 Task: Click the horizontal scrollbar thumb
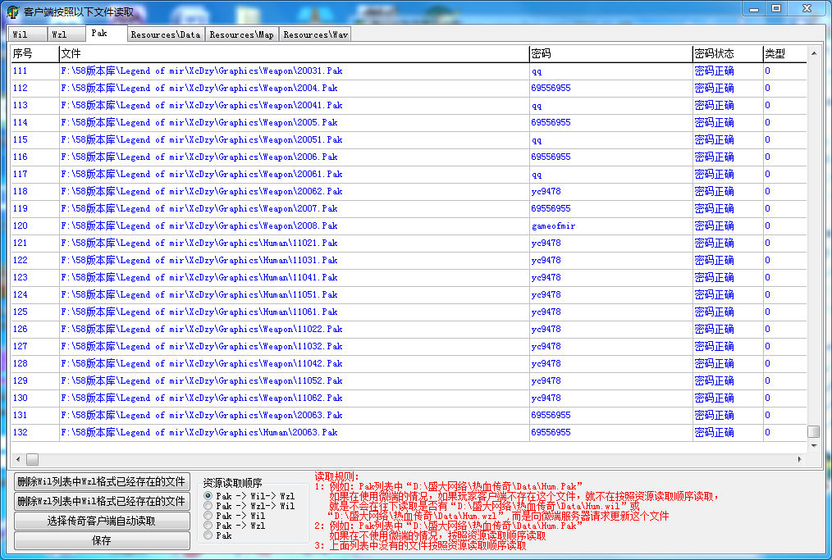click(32, 459)
